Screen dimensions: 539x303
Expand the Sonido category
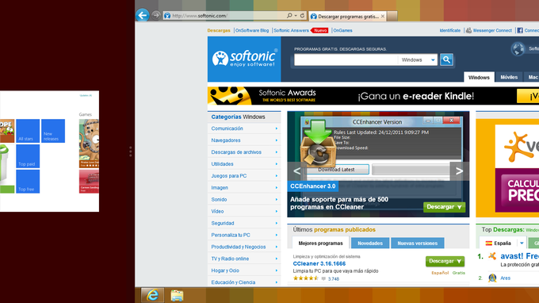coord(244,199)
